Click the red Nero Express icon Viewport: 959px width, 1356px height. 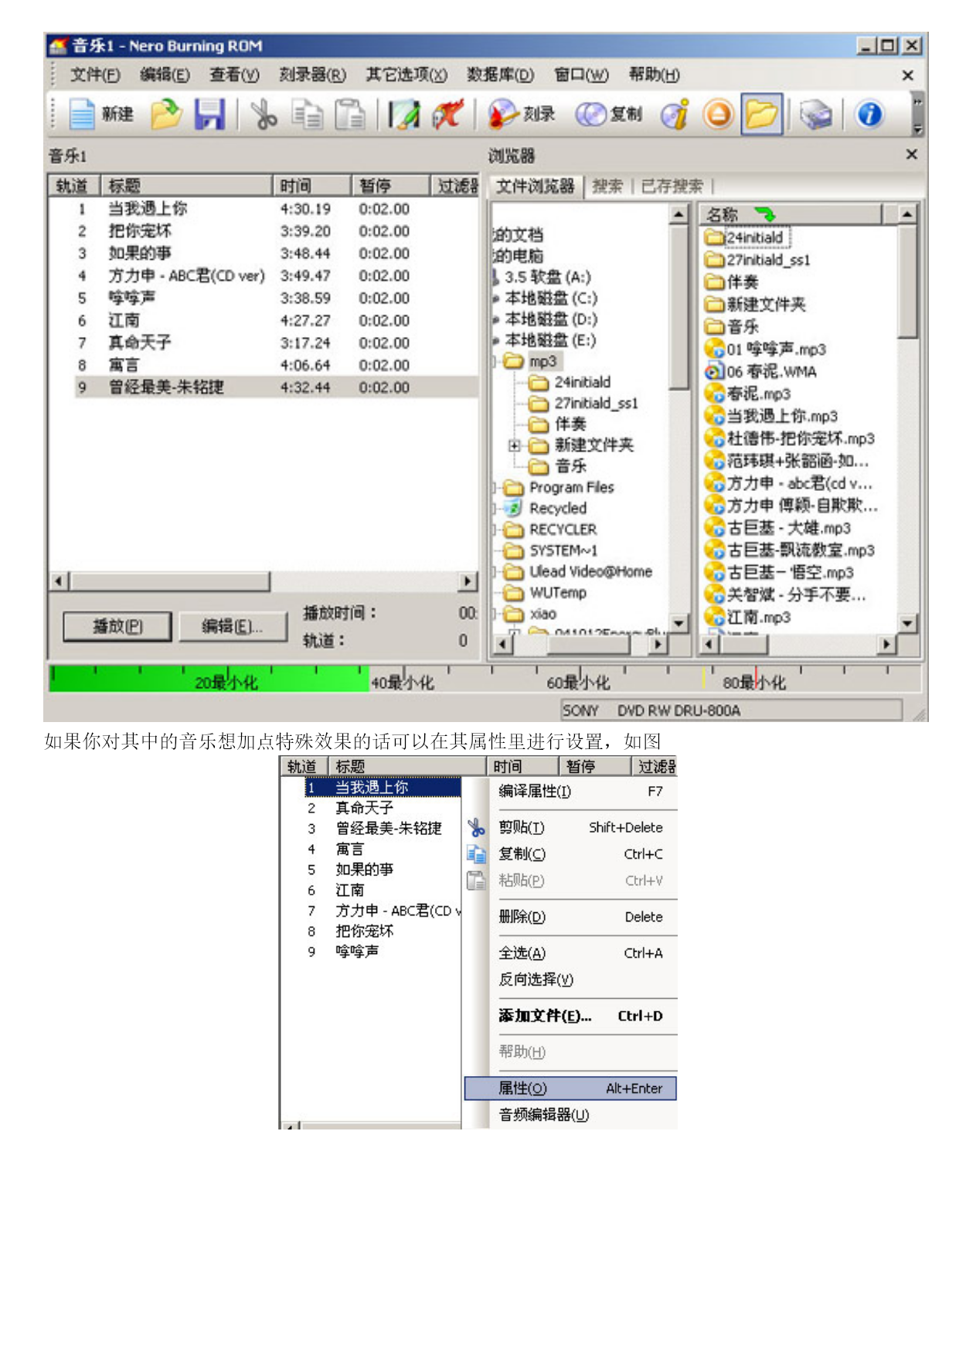(448, 114)
